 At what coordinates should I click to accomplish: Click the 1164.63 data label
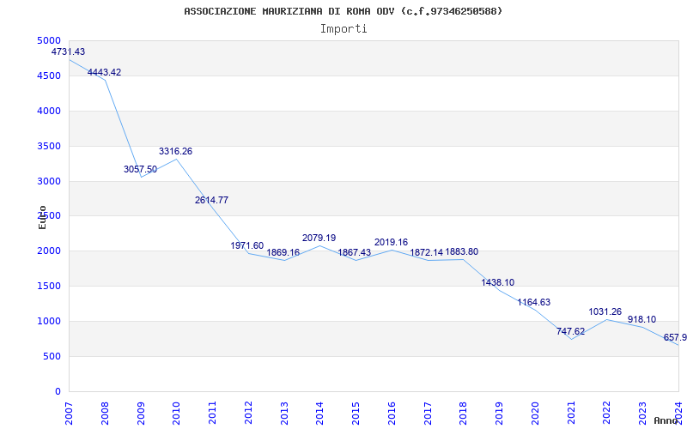533,302
